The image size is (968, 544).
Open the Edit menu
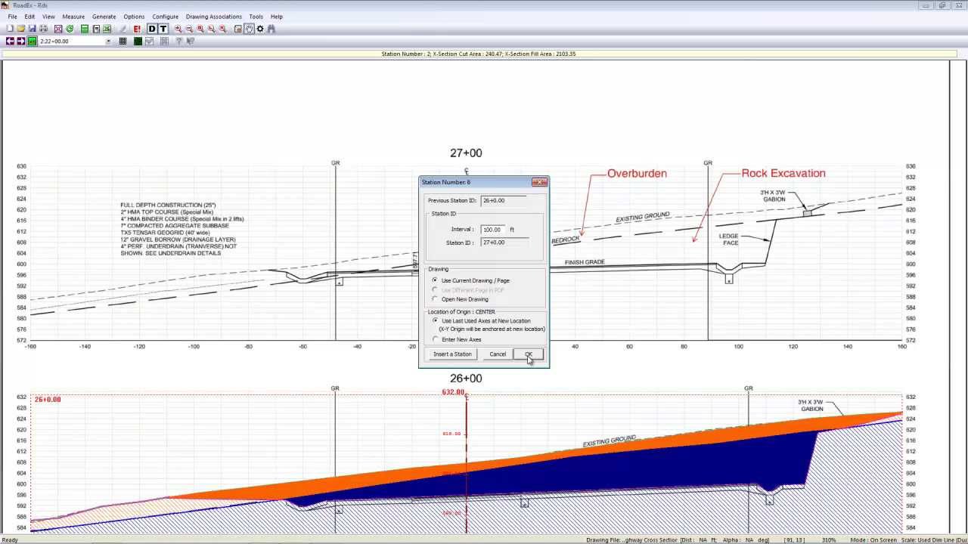(29, 17)
